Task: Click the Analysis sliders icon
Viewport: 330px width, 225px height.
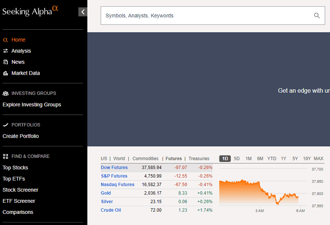Action: (6, 51)
